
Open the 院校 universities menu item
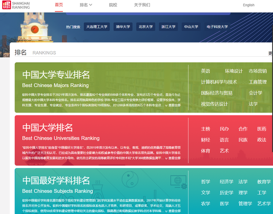[x=113, y=5]
